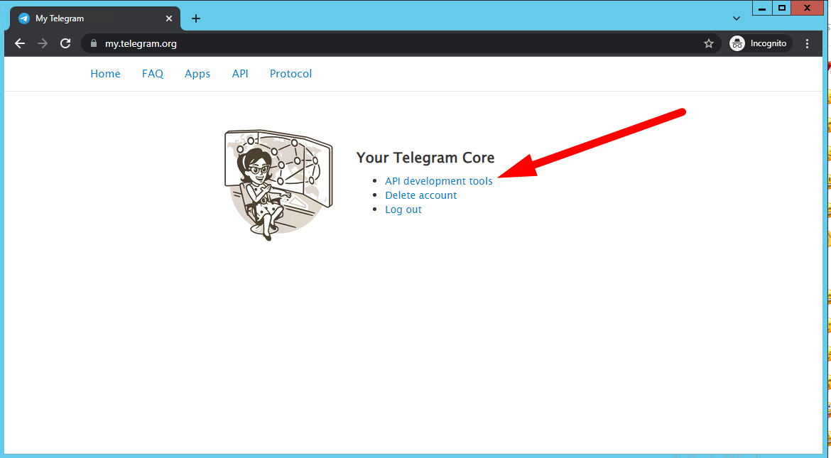Open the Chrome three-dot menu
The image size is (831, 458).
807,43
